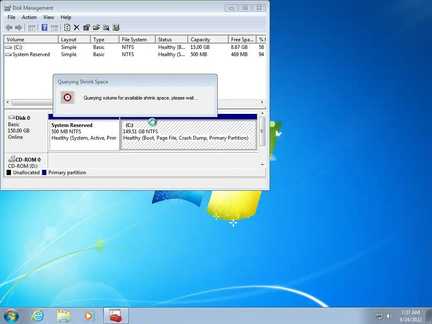Select the System Reserved partition block on Disk 0
432x324 pixels.
pyautogui.click(x=84, y=135)
